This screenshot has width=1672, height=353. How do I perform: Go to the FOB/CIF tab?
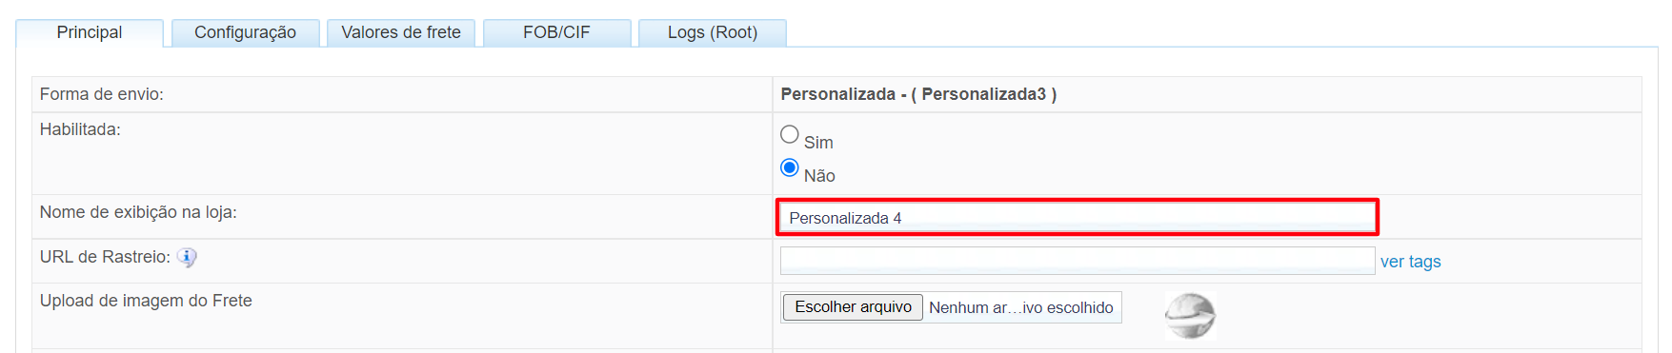556,32
